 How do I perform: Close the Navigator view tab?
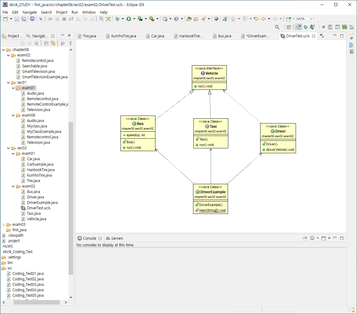coord(53,36)
